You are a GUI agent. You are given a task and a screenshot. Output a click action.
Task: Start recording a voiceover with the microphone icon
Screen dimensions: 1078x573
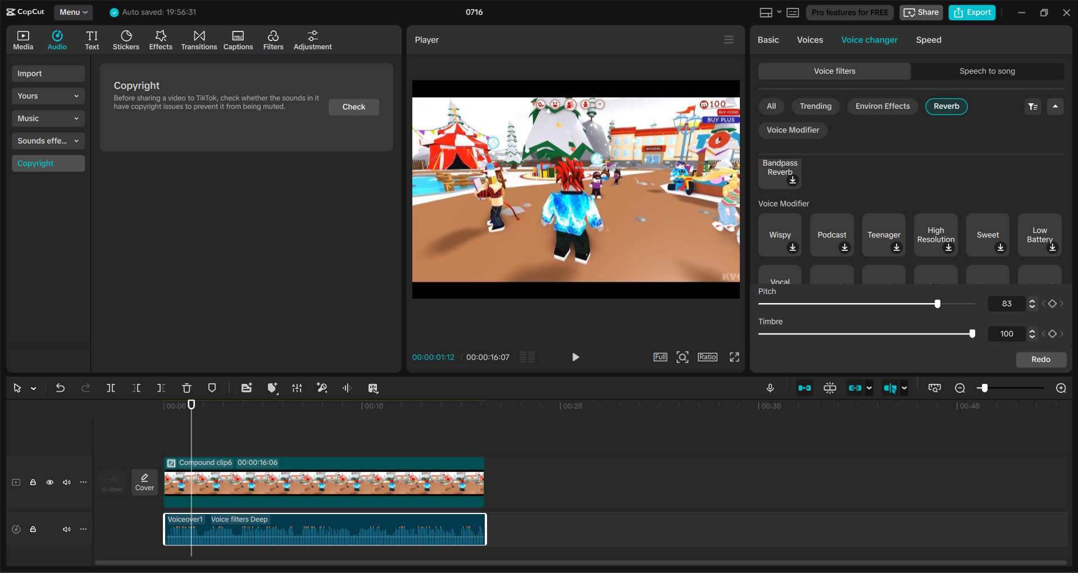770,388
